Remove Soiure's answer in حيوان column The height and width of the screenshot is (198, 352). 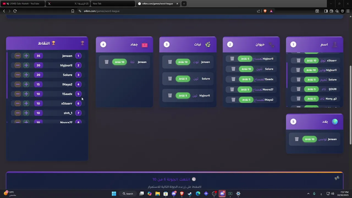[x=233, y=69]
